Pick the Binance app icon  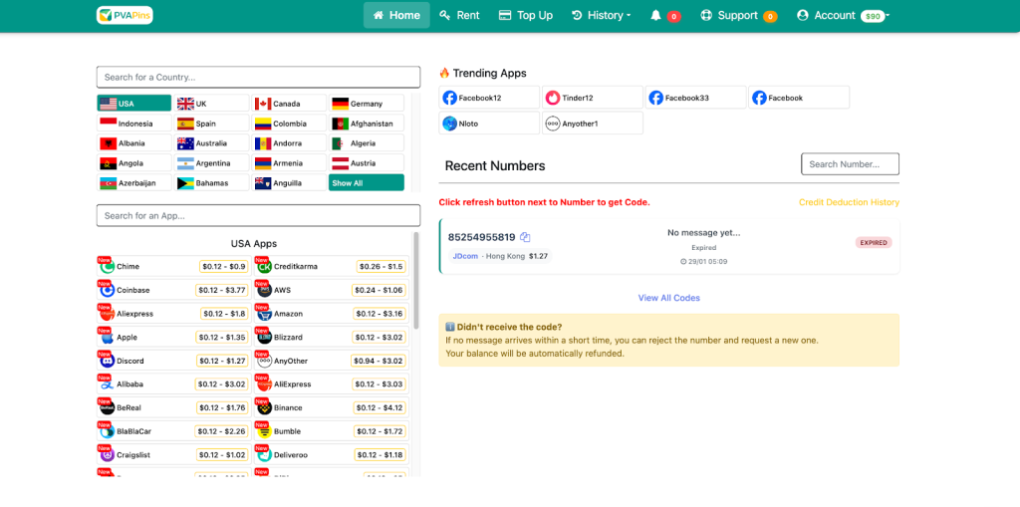264,407
